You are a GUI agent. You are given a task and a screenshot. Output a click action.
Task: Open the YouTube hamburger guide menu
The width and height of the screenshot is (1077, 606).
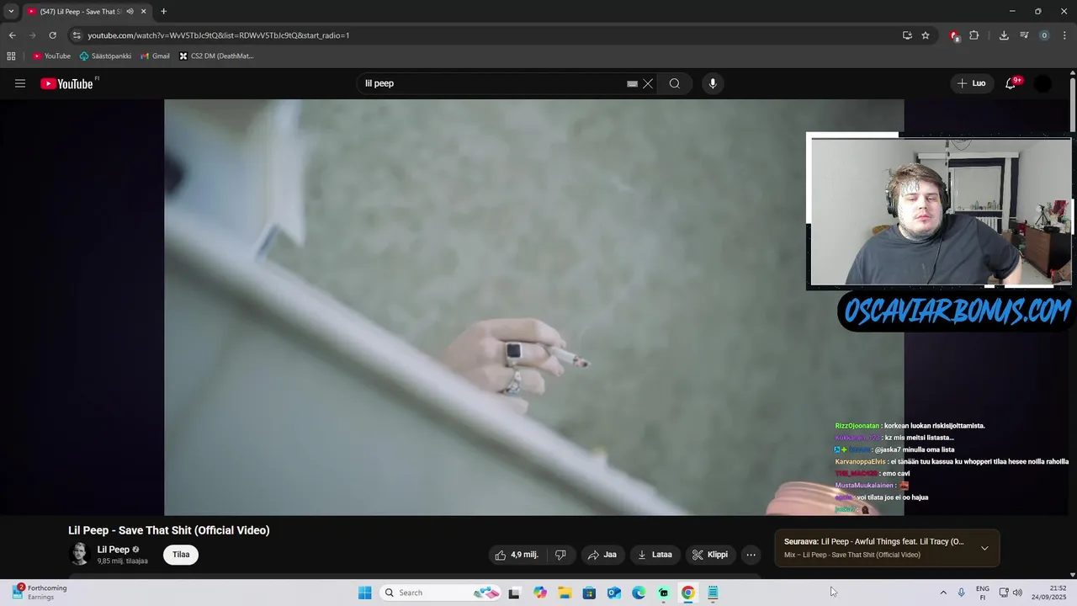pyautogui.click(x=20, y=83)
